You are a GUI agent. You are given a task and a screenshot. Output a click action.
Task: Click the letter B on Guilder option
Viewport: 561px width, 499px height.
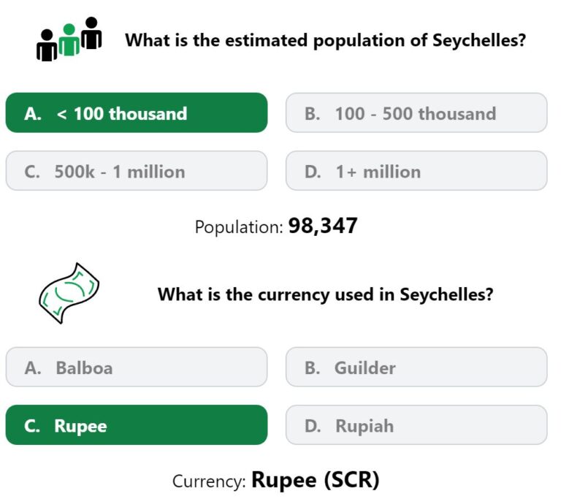[313, 368]
